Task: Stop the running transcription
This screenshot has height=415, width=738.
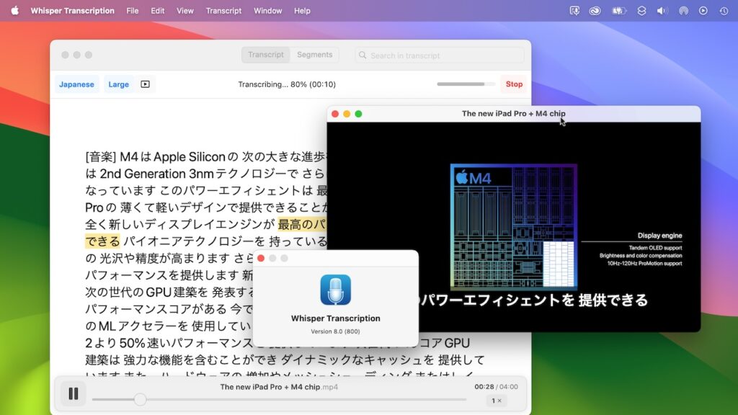Action: tap(513, 84)
